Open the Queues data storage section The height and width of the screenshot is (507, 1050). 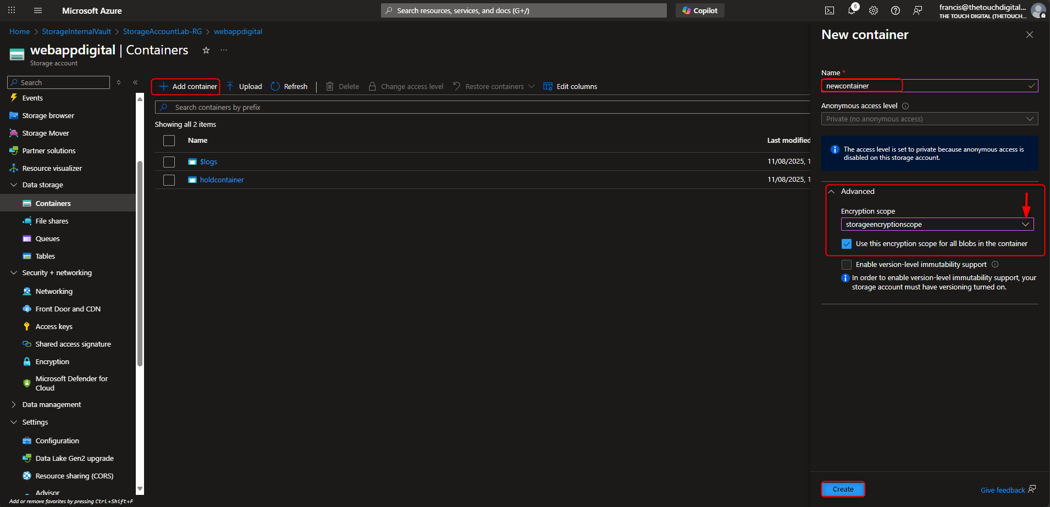(x=47, y=238)
